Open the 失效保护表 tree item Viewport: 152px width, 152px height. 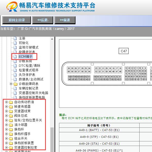[27, 75]
